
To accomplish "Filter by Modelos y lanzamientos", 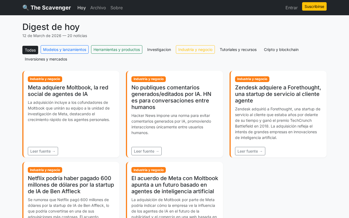I will 65,50.
